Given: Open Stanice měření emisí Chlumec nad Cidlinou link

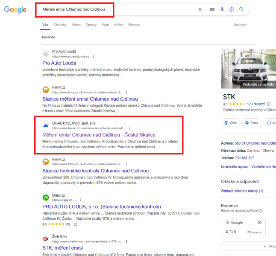Looking at the screenshot, I should [90, 99].
